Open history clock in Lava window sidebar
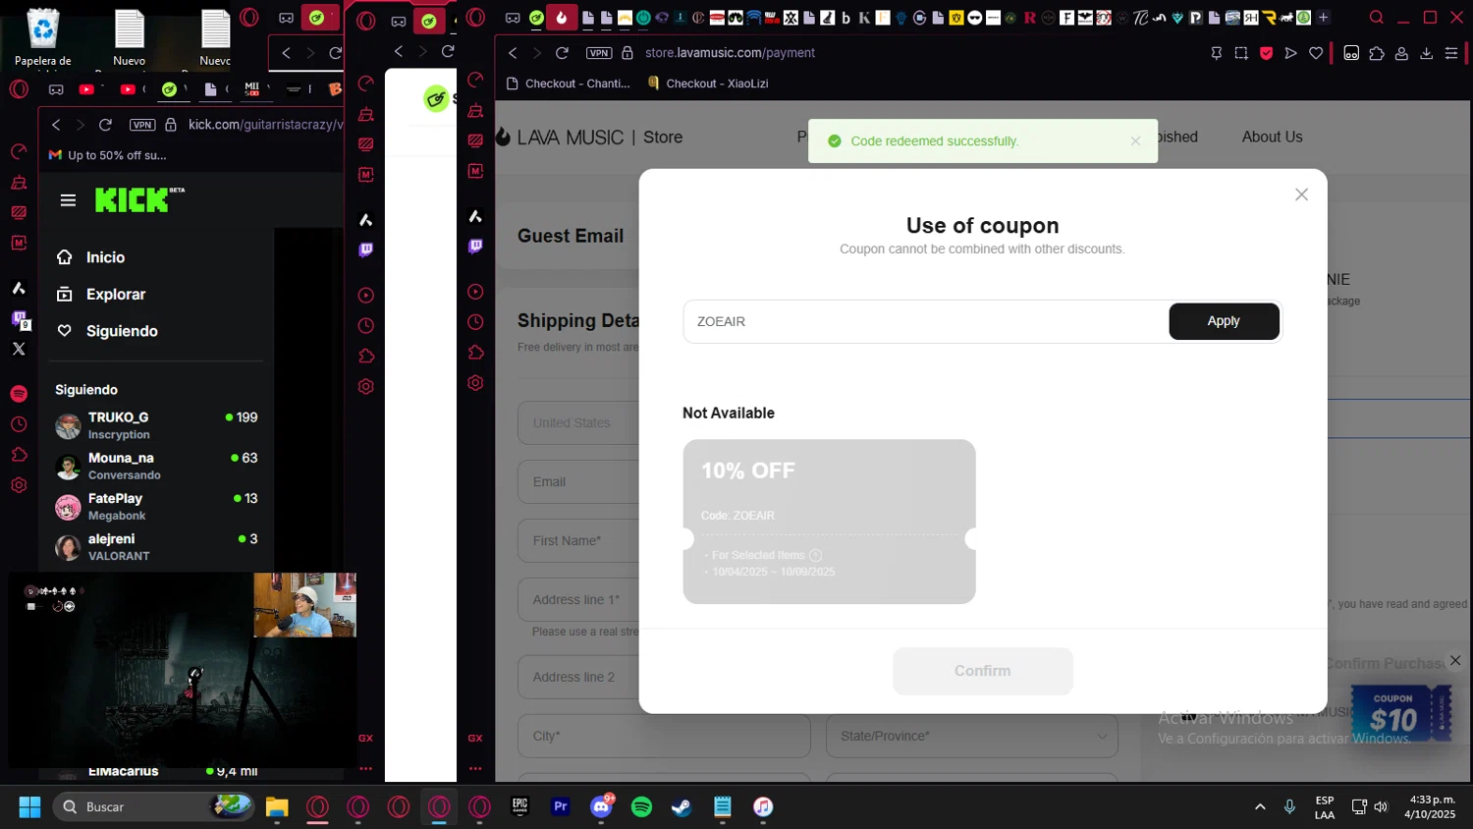Image resolution: width=1473 pixels, height=829 pixels. (475, 322)
